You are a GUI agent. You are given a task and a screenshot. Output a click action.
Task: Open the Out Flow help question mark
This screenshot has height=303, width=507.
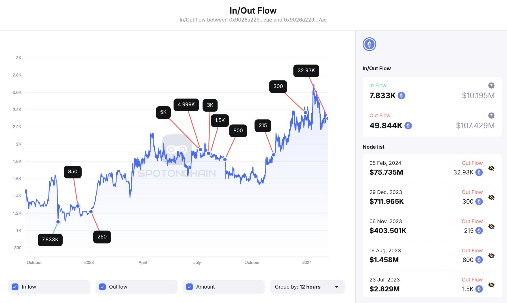coord(491,116)
